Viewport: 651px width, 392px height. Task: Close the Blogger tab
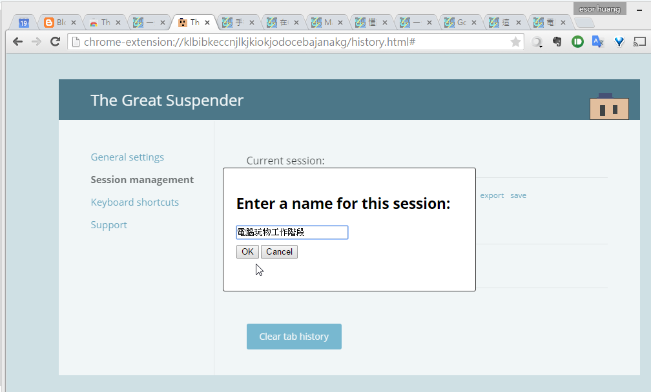pos(74,23)
